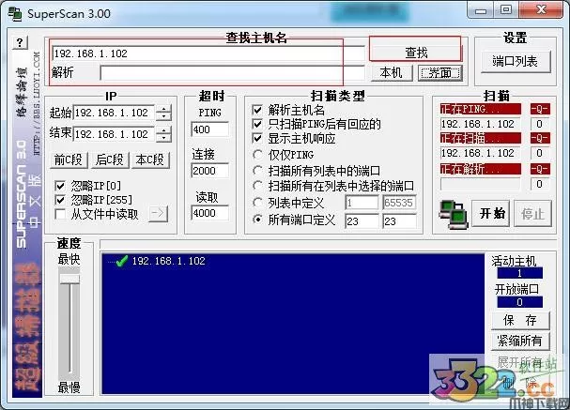570x410 pixels.
Task: Click the 开始 start scan button
Action: click(491, 214)
